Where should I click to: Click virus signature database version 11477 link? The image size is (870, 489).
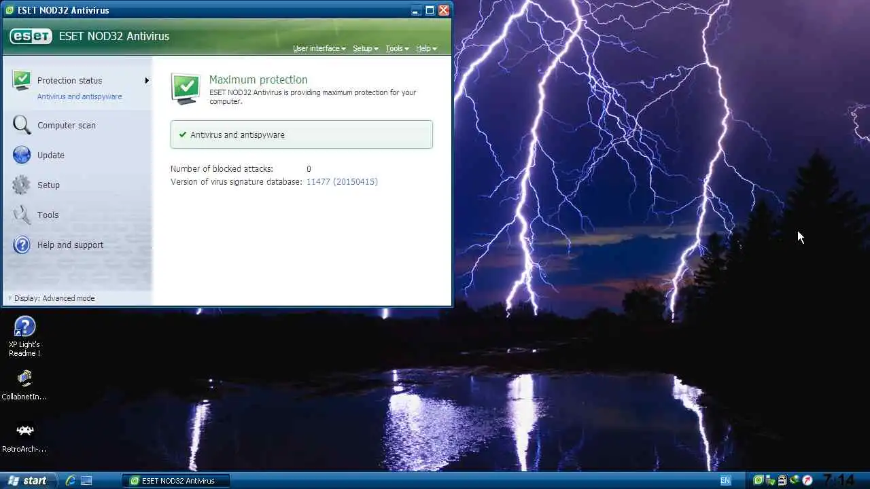342,181
